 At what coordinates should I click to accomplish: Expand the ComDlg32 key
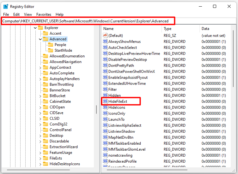point(40,125)
